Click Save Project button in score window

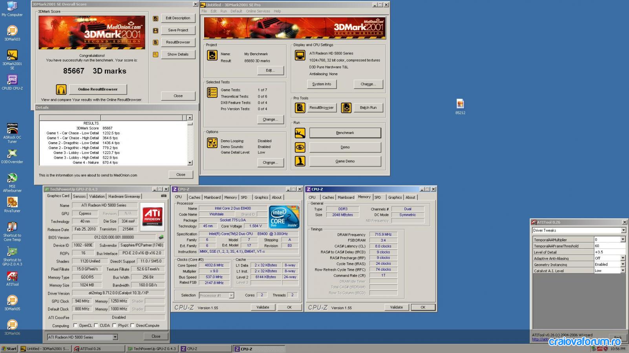click(x=178, y=30)
